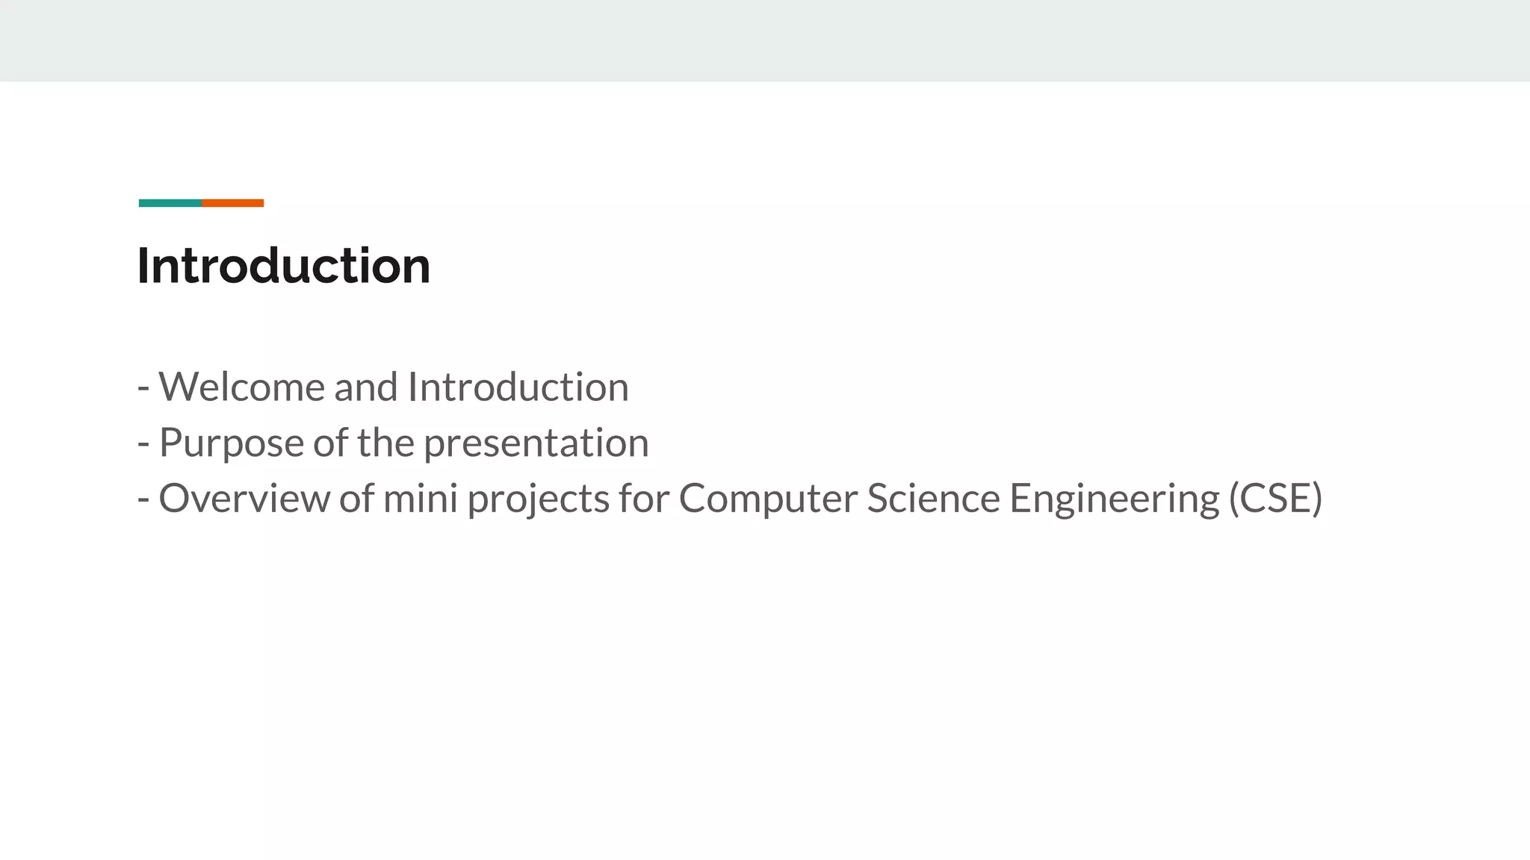Click the gray header band at top
The image size is (1530, 860).
tap(765, 40)
